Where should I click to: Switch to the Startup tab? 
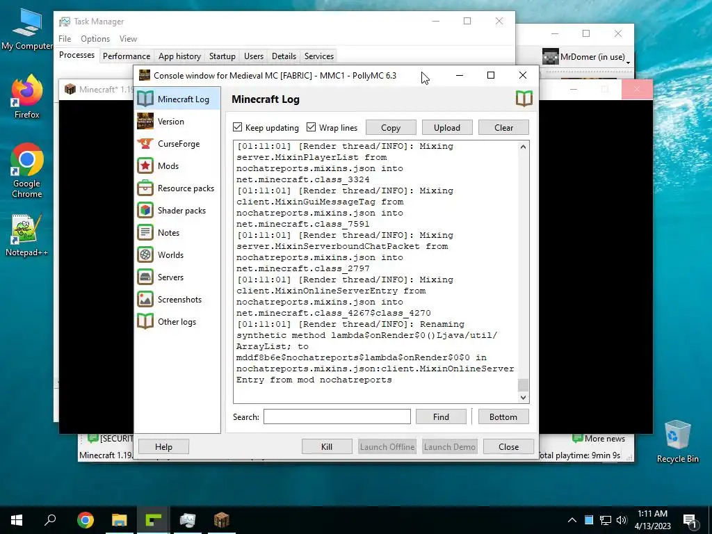coord(222,56)
